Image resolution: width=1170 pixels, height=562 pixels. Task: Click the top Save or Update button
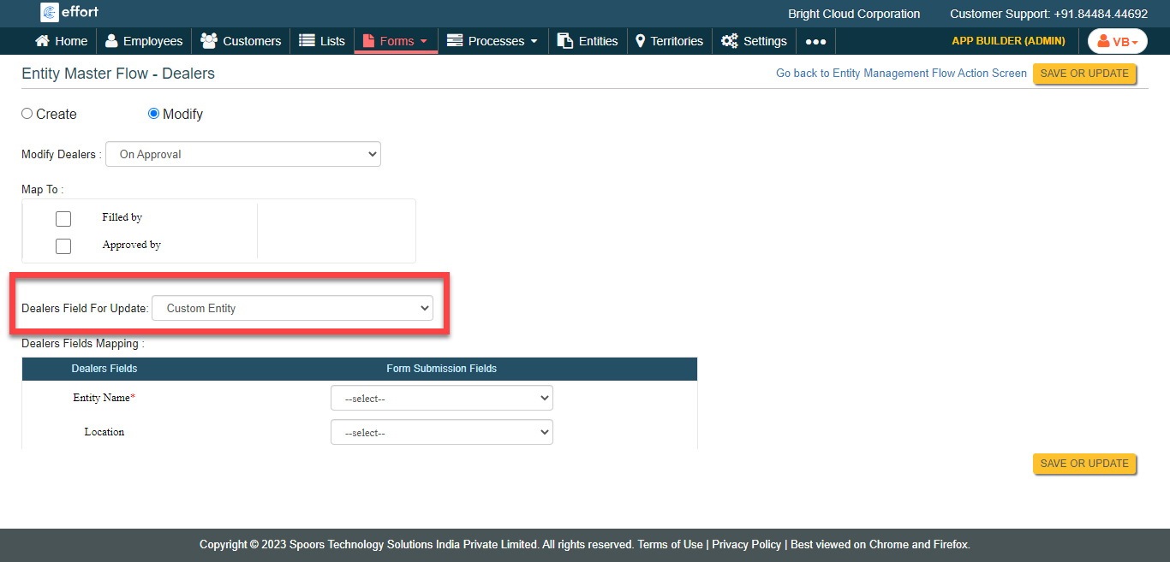(x=1084, y=74)
